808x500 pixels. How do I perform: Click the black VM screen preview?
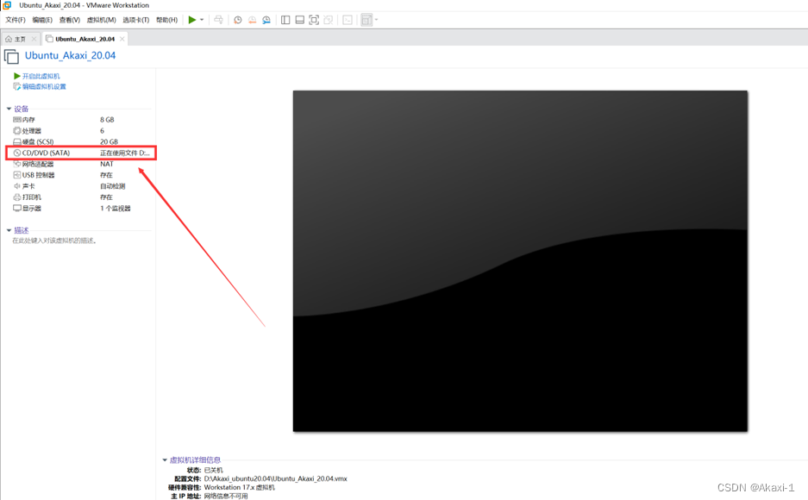(x=520, y=261)
